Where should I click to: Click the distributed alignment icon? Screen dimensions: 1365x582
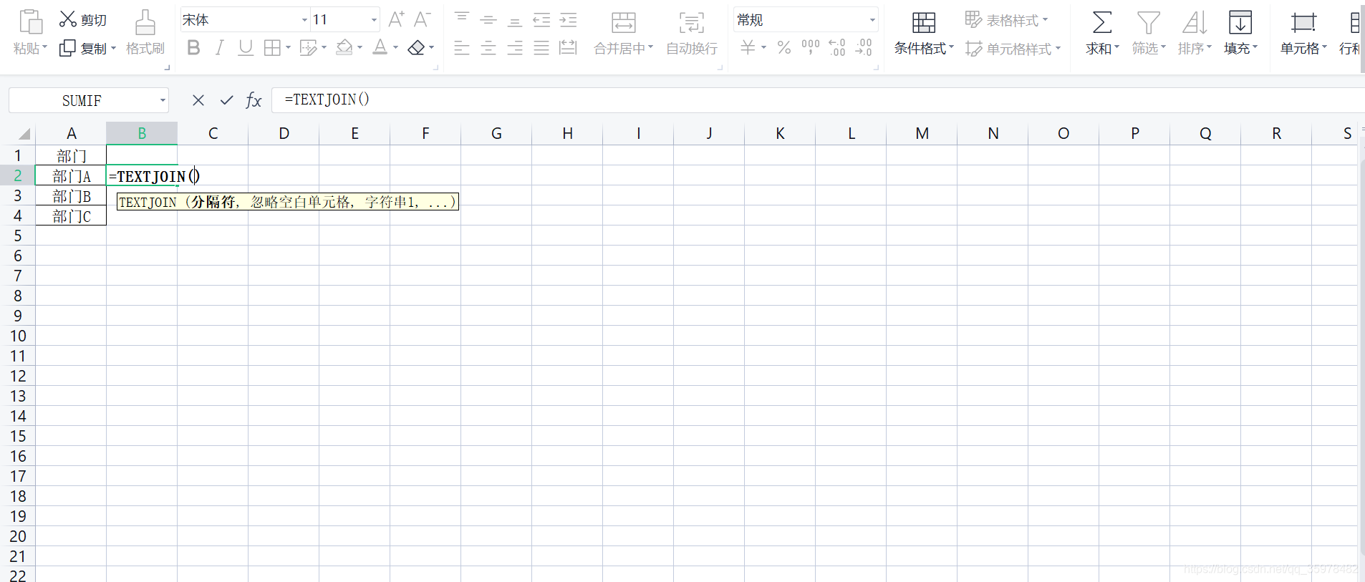(x=568, y=48)
